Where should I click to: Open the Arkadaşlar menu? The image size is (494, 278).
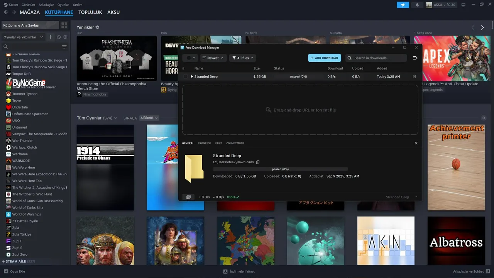[46, 5]
